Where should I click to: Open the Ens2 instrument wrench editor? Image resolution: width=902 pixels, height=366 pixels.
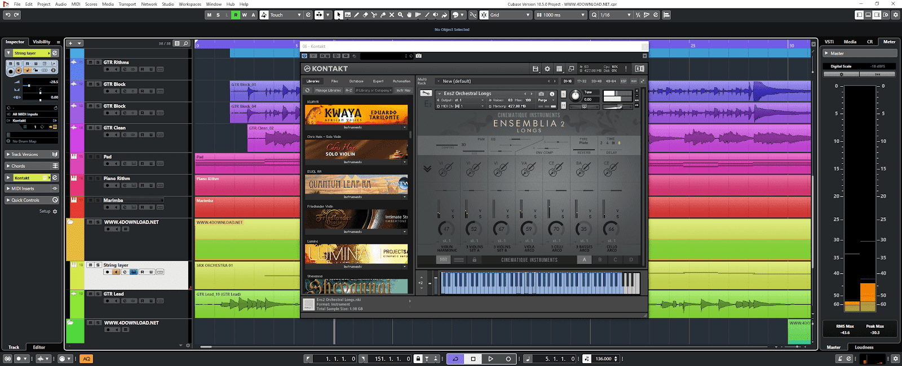426,93
